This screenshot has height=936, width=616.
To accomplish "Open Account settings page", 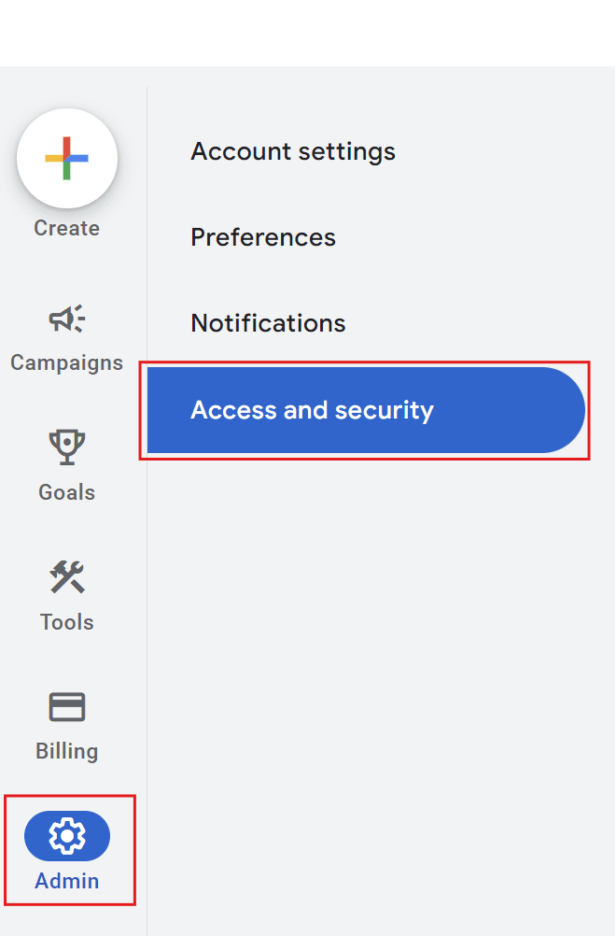I will [x=293, y=151].
